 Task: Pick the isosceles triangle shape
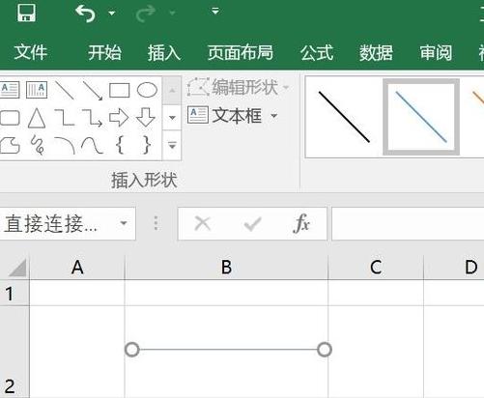click(37, 118)
